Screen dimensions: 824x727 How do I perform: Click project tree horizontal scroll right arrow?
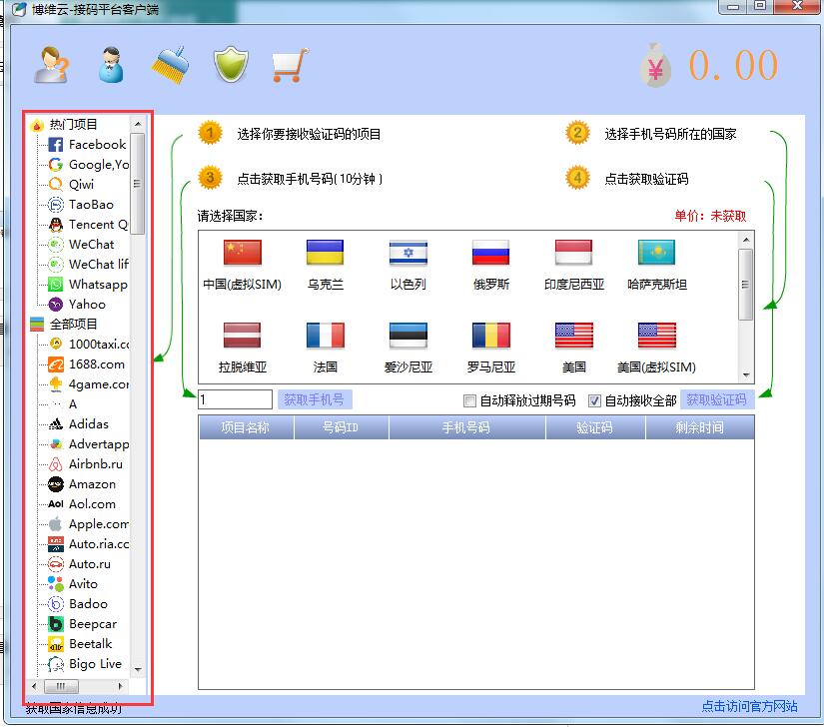tap(121, 686)
